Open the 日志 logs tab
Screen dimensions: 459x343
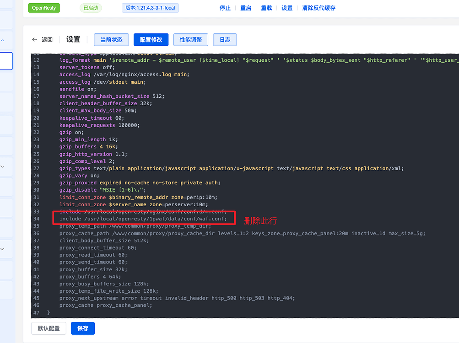tap(224, 39)
